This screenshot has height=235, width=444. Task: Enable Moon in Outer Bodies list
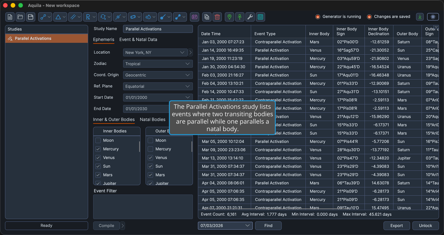tap(150, 140)
